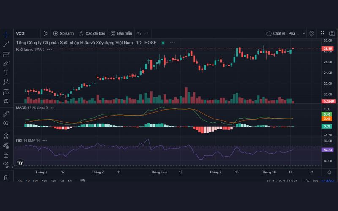Screen dimensions: 338x211
Task: Click the VCG symbol search field
Action: click(x=20, y=33)
